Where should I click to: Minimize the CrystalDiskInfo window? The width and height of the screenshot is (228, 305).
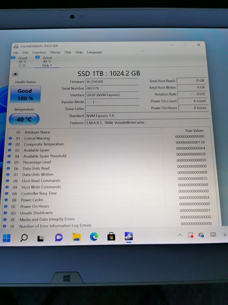tap(172, 45)
